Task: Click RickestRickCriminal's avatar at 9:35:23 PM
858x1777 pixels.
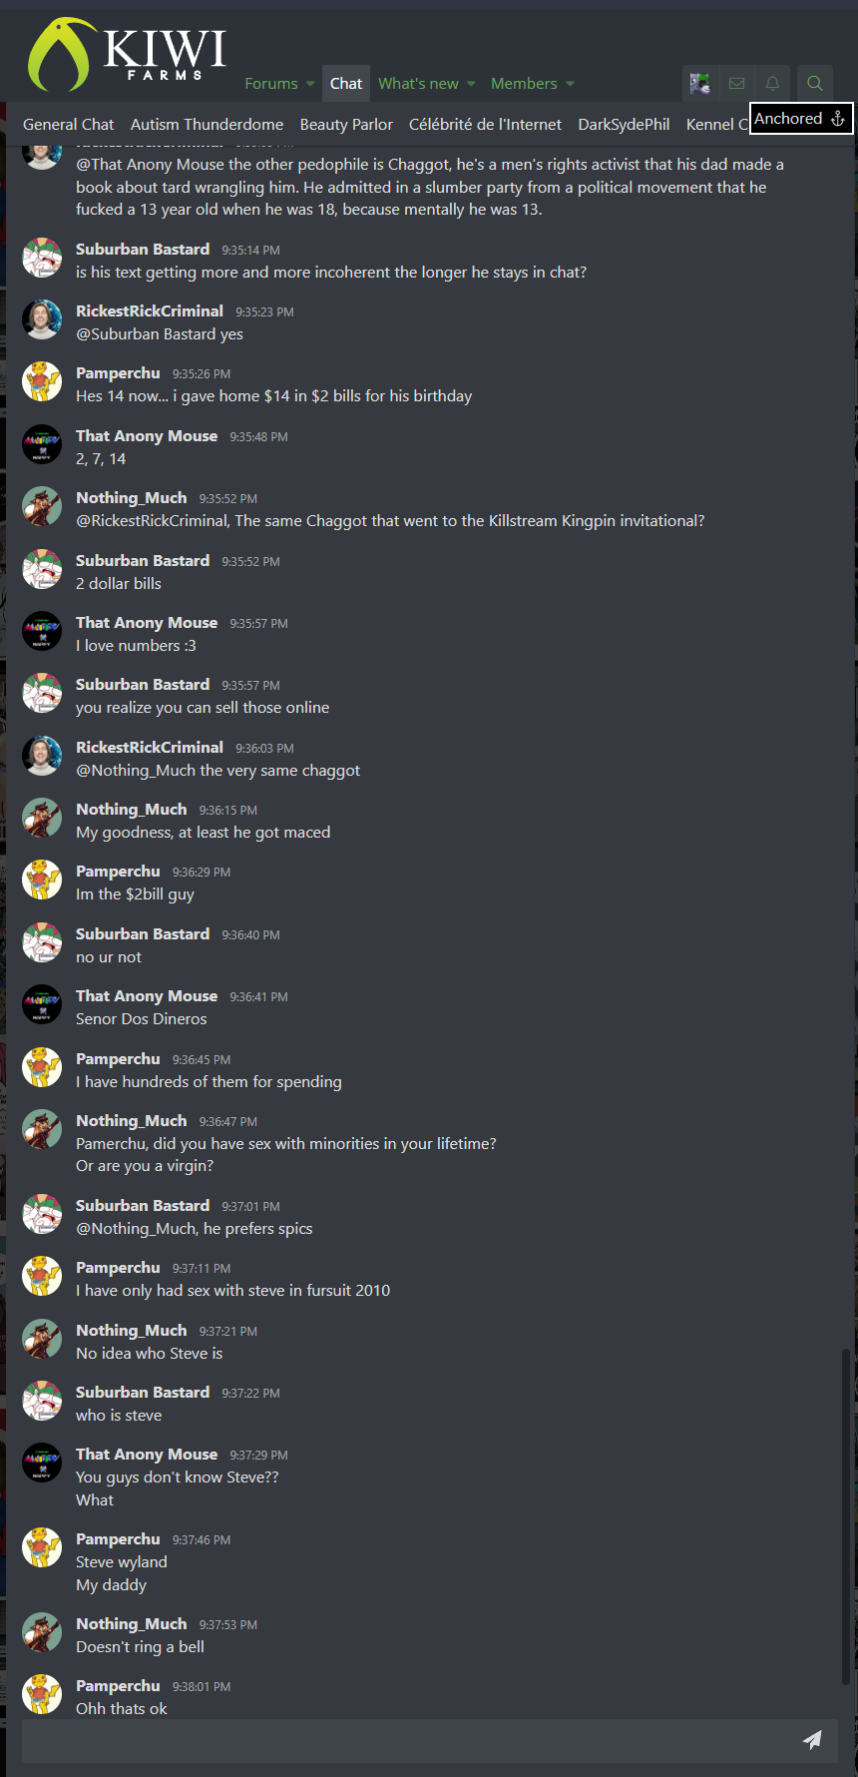Action: pyautogui.click(x=42, y=319)
